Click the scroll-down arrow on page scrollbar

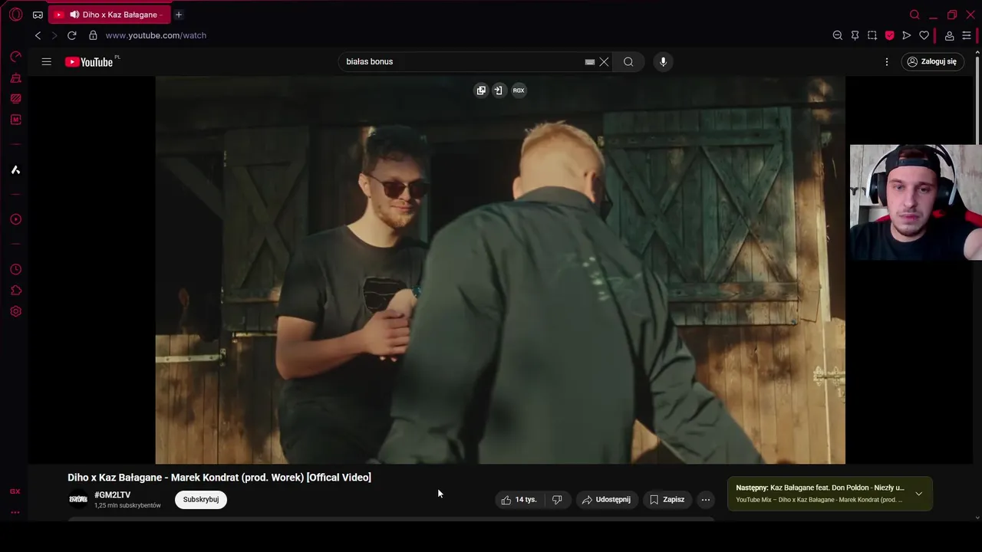[x=977, y=517]
